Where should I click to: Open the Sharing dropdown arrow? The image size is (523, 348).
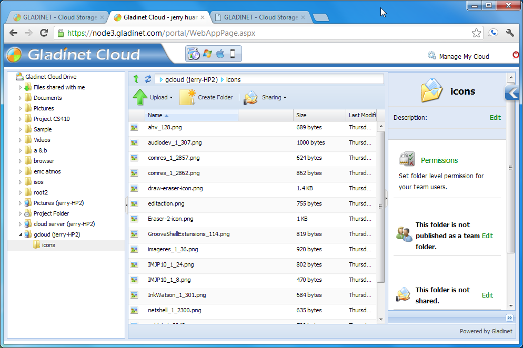(x=285, y=98)
